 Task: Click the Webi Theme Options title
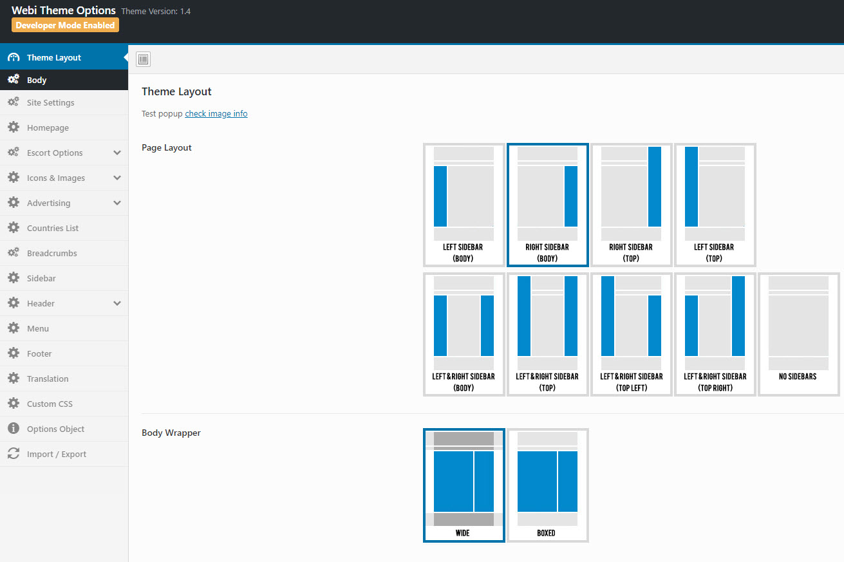(x=64, y=10)
